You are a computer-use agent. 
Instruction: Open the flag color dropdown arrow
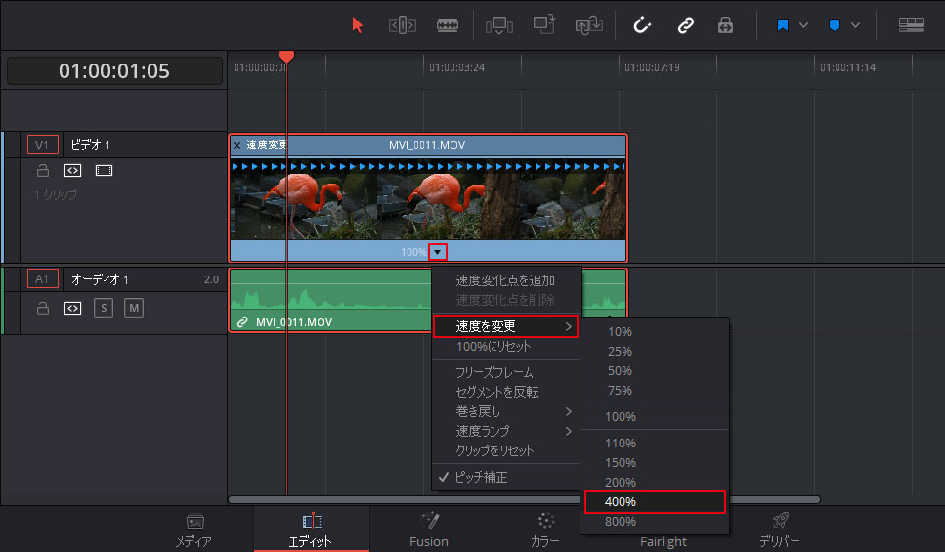click(x=803, y=25)
